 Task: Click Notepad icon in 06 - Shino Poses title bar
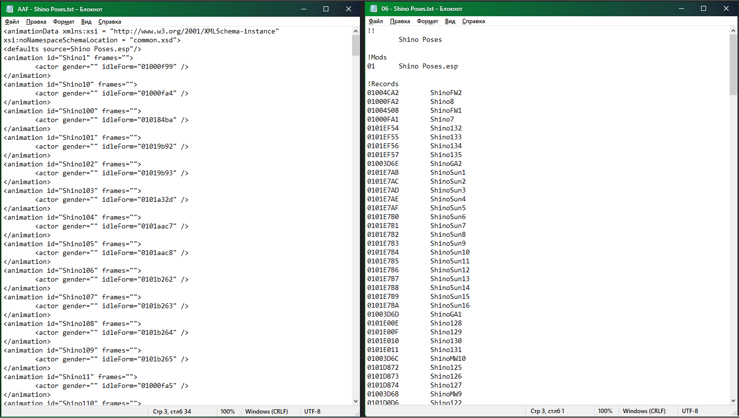373,8
